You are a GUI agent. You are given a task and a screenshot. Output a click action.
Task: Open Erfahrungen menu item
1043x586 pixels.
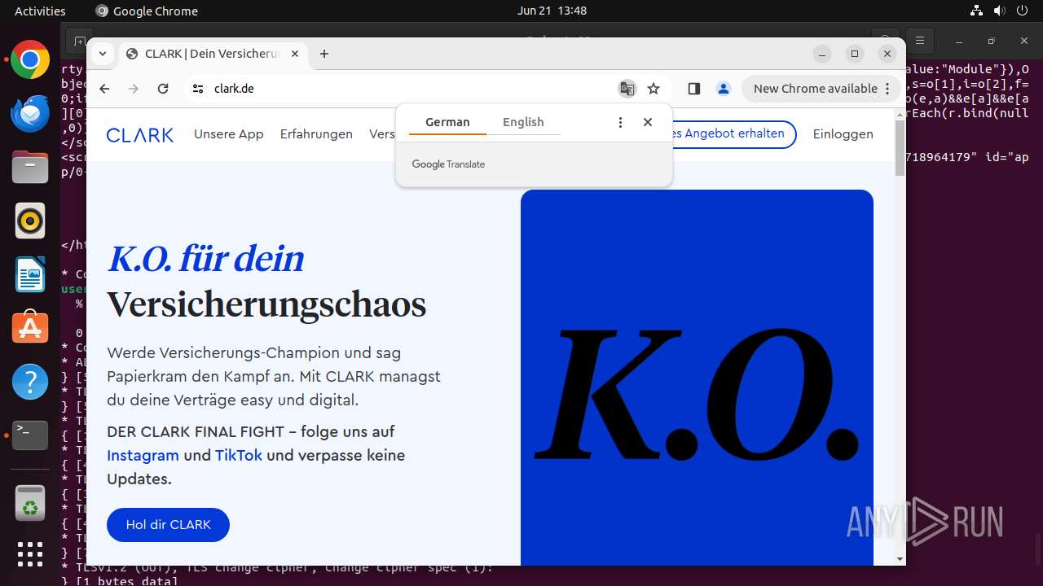[x=316, y=134]
